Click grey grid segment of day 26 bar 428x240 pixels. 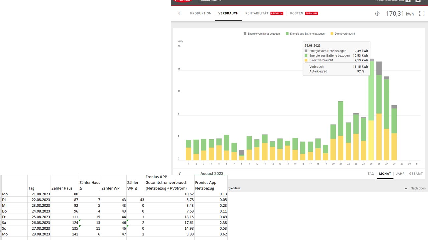tap(379, 68)
